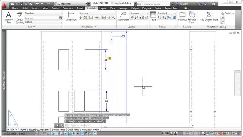Close the command line with its X icon
243x137 pixels.
tap(57, 125)
